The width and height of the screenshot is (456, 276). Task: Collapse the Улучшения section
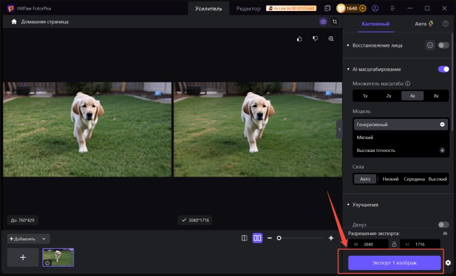348,205
